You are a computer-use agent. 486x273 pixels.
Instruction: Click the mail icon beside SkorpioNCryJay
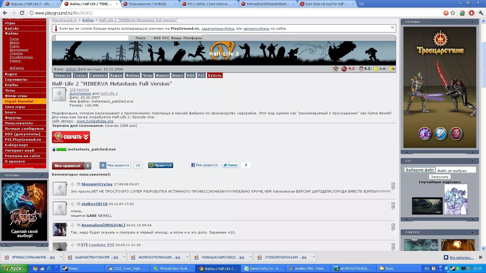point(78,184)
